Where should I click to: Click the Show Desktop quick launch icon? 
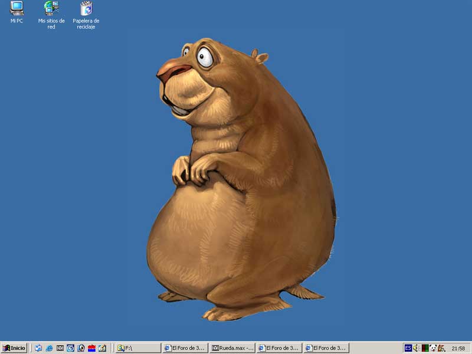[x=38, y=348]
